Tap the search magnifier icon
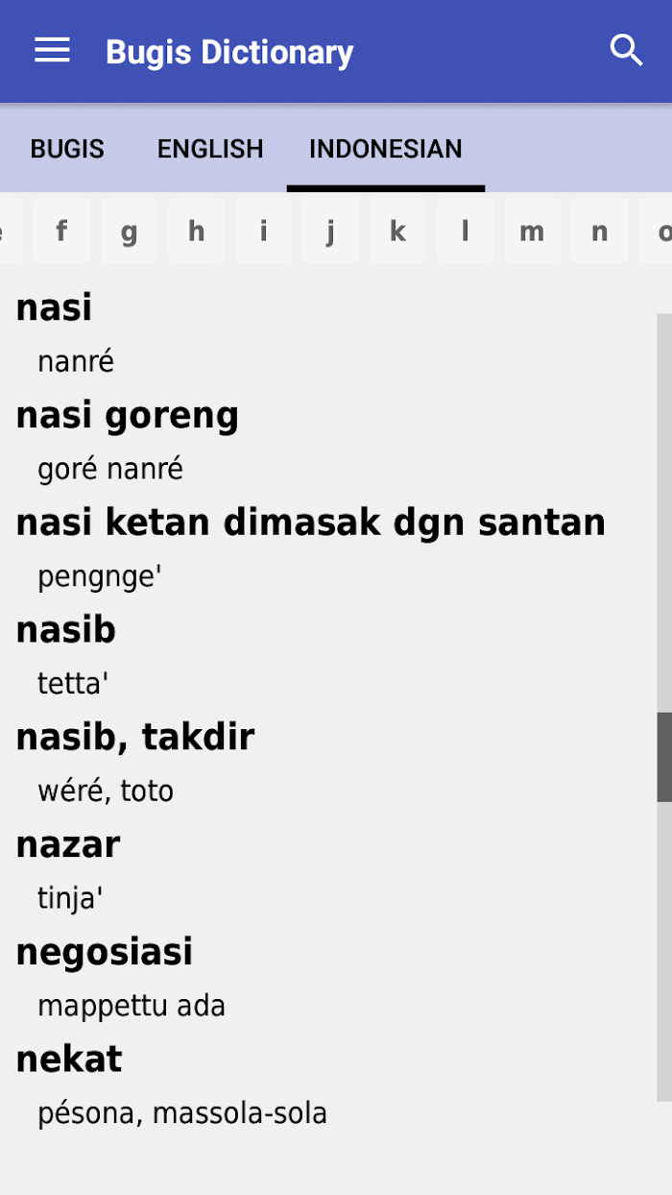Viewport: 672px width, 1195px height. [x=626, y=51]
